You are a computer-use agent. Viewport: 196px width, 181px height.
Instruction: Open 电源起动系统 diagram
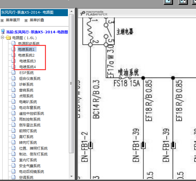click(29, 43)
